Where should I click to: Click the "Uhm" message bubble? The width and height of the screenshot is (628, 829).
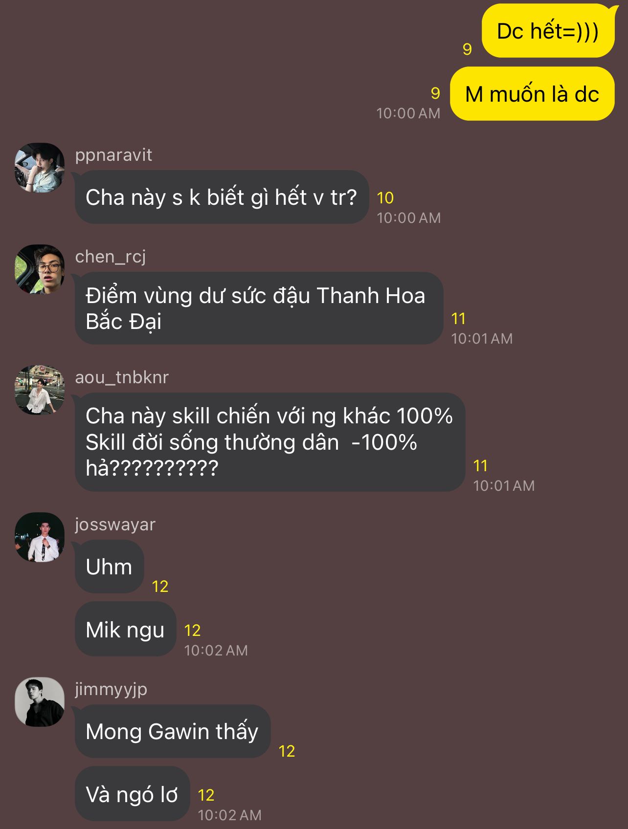(x=109, y=567)
